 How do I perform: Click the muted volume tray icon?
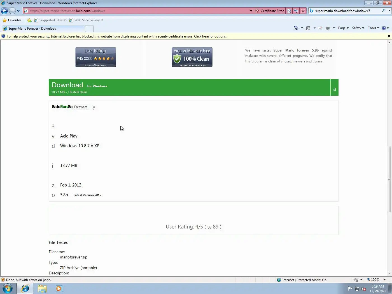364,289
